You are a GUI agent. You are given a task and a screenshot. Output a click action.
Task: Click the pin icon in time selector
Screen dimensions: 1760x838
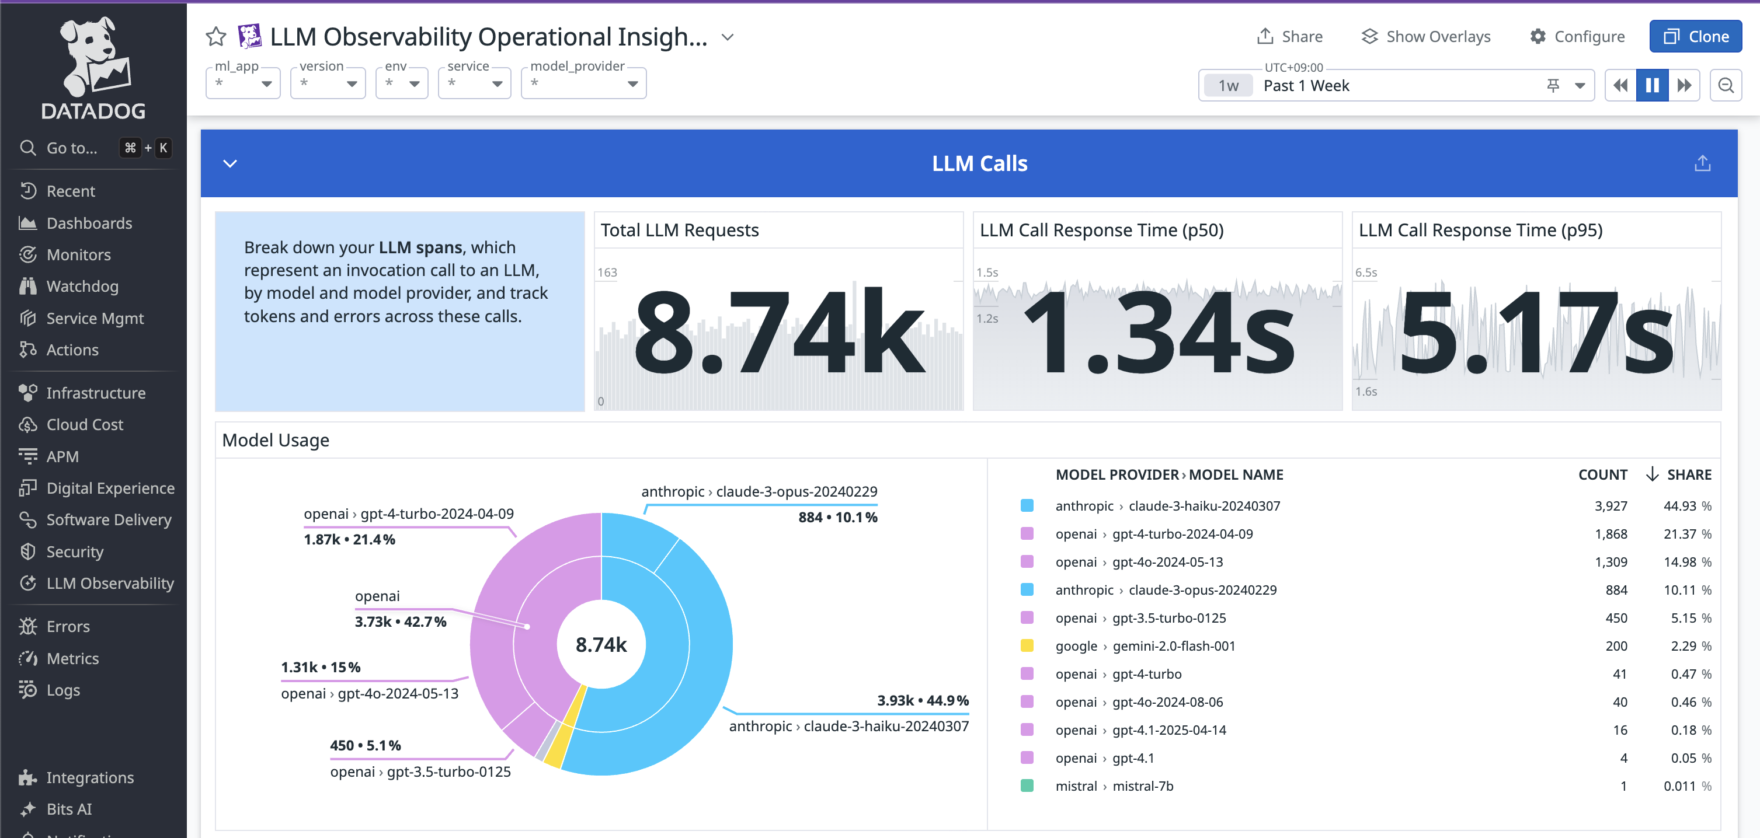tap(1553, 85)
